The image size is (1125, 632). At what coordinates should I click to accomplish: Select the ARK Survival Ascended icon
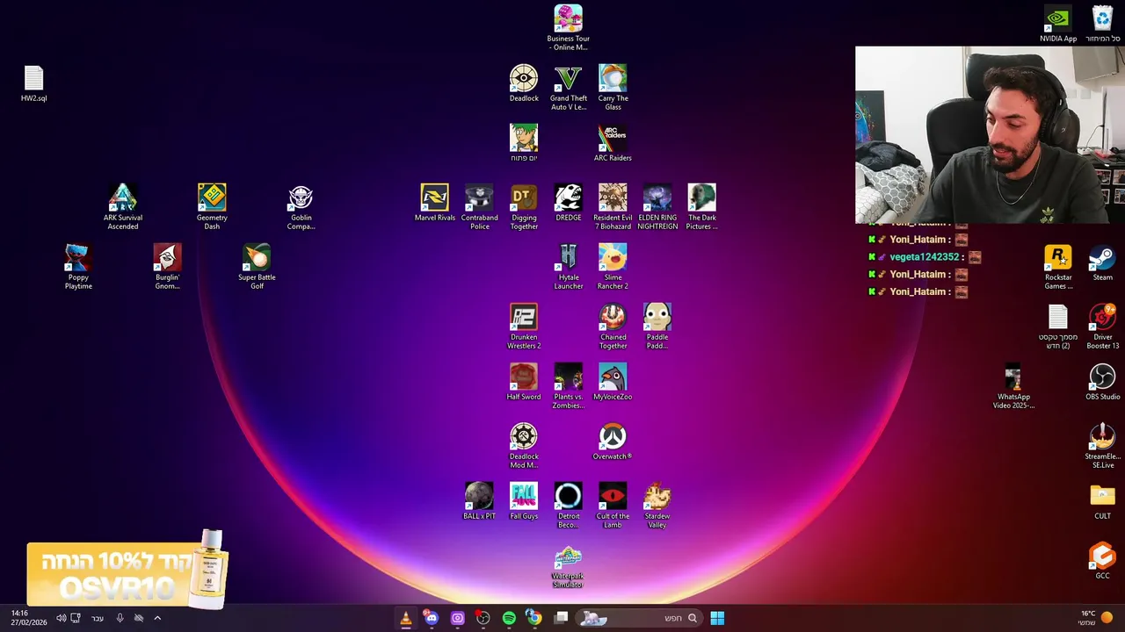click(x=123, y=207)
